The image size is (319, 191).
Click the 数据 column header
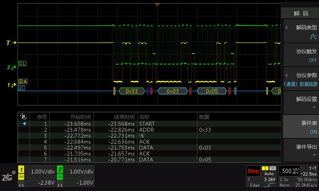click(204, 117)
